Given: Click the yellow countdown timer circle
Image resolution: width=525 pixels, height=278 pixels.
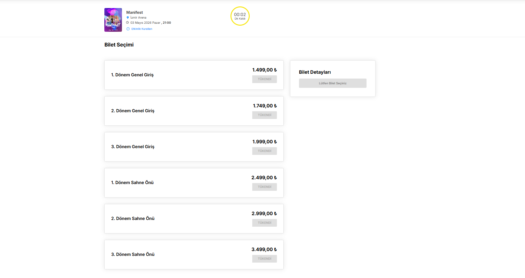Looking at the screenshot, I should [x=240, y=16].
